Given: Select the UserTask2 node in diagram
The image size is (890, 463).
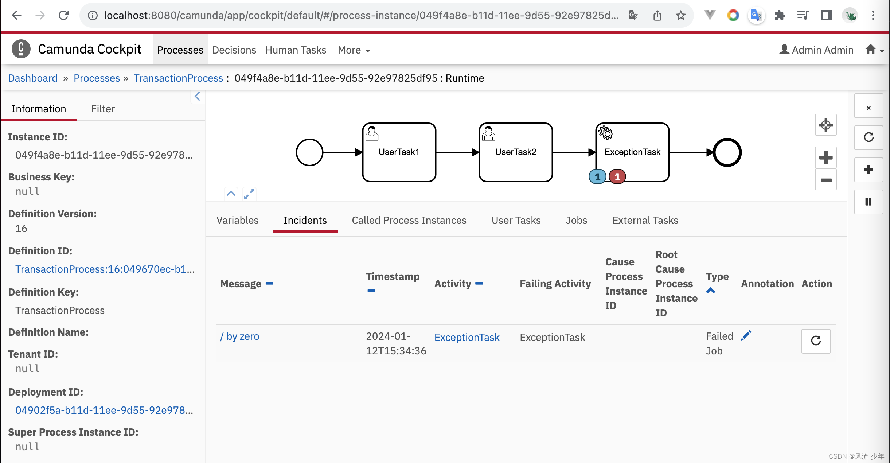Looking at the screenshot, I should (x=516, y=152).
